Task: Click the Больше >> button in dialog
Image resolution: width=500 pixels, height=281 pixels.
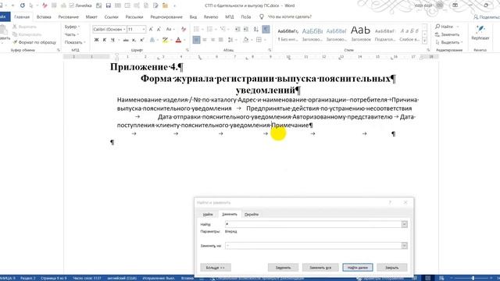Action: (x=216, y=268)
